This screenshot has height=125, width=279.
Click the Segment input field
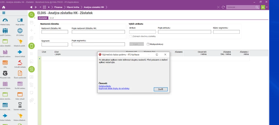(x=55, y=44)
